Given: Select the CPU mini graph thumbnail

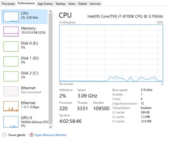Looking at the screenshot, I should [x=11, y=17].
